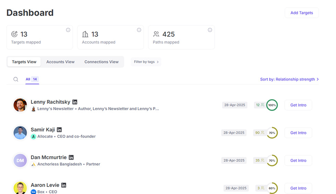Open Aaron Levie's LinkedIn icon
This screenshot has height=194, width=336.
pos(63,185)
